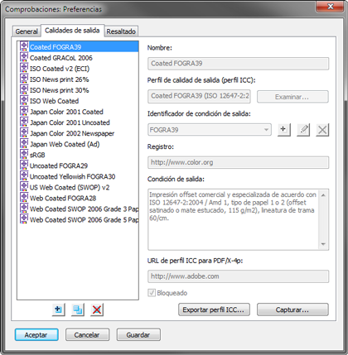Image resolution: width=348 pixels, height=355 pixels.
Task: Select Japan Color 2001 Coated in list
Action: point(66,112)
